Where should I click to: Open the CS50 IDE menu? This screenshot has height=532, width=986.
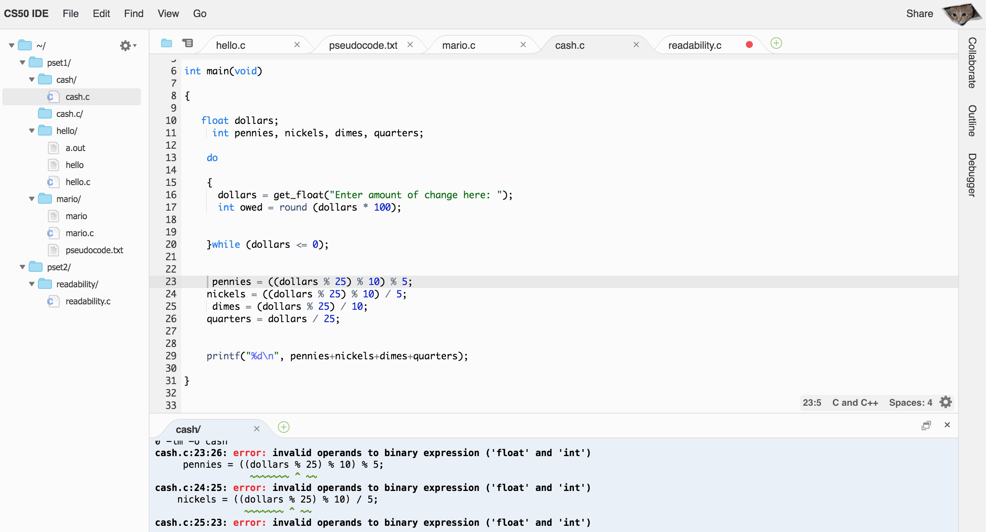pyautogui.click(x=26, y=14)
